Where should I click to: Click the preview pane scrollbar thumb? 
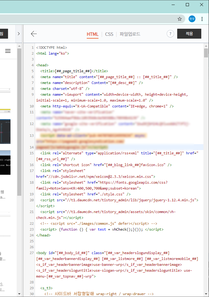(19, 122)
